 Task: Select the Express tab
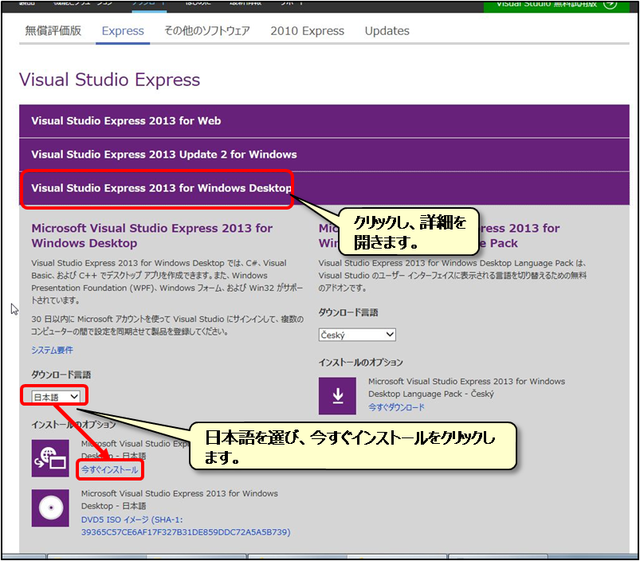tap(123, 31)
